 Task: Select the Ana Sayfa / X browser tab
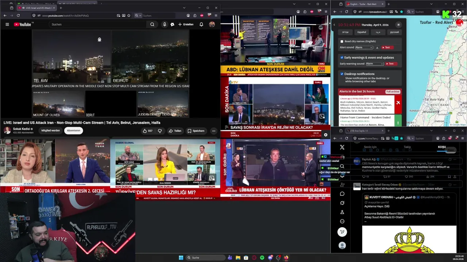point(365,131)
